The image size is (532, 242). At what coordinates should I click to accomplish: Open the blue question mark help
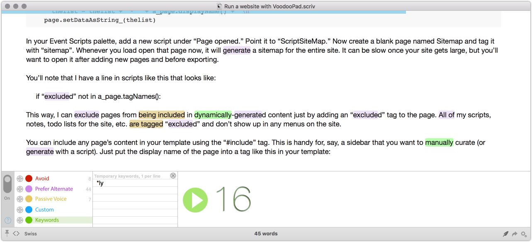[8, 220]
